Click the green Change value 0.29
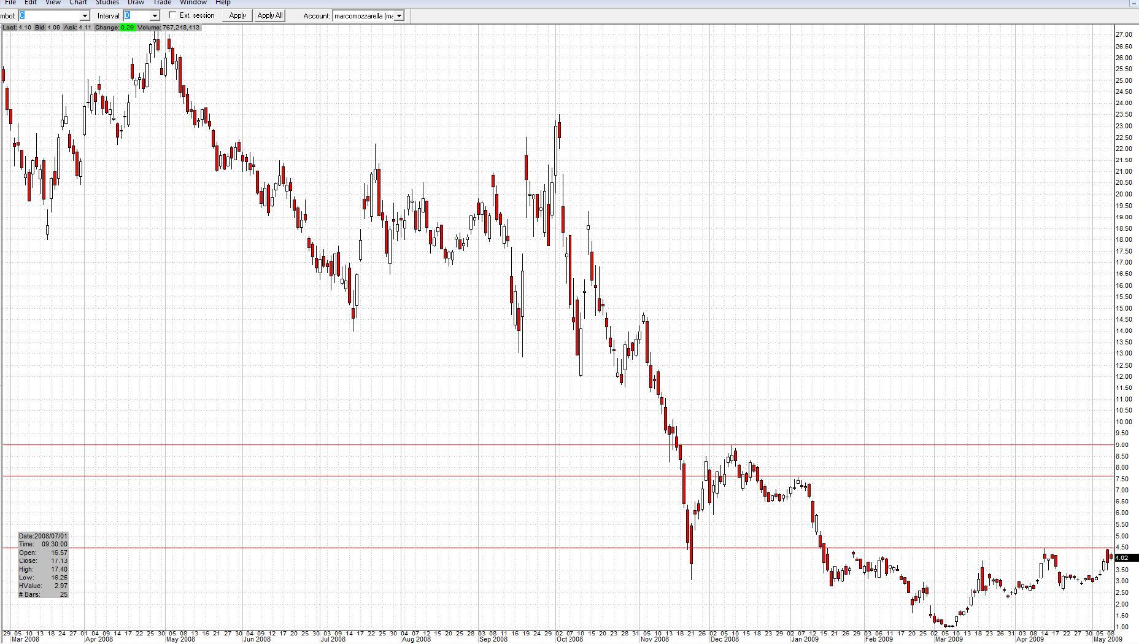The height and width of the screenshot is (644, 1139). (x=126, y=28)
